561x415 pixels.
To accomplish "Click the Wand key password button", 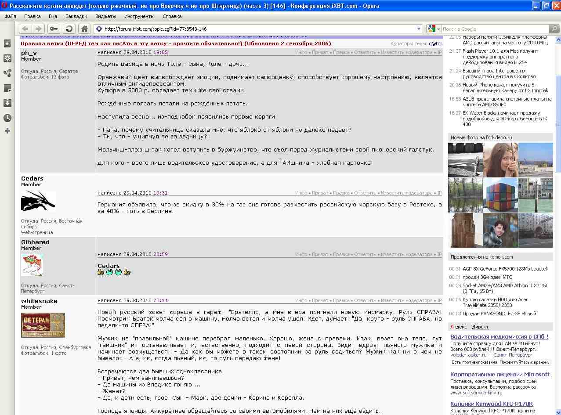I will (x=54, y=29).
